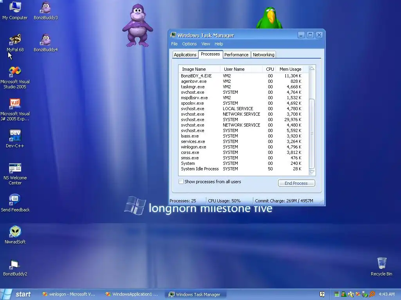Select the lsass.exe process
The height and width of the screenshot is (300, 401).
click(243, 136)
